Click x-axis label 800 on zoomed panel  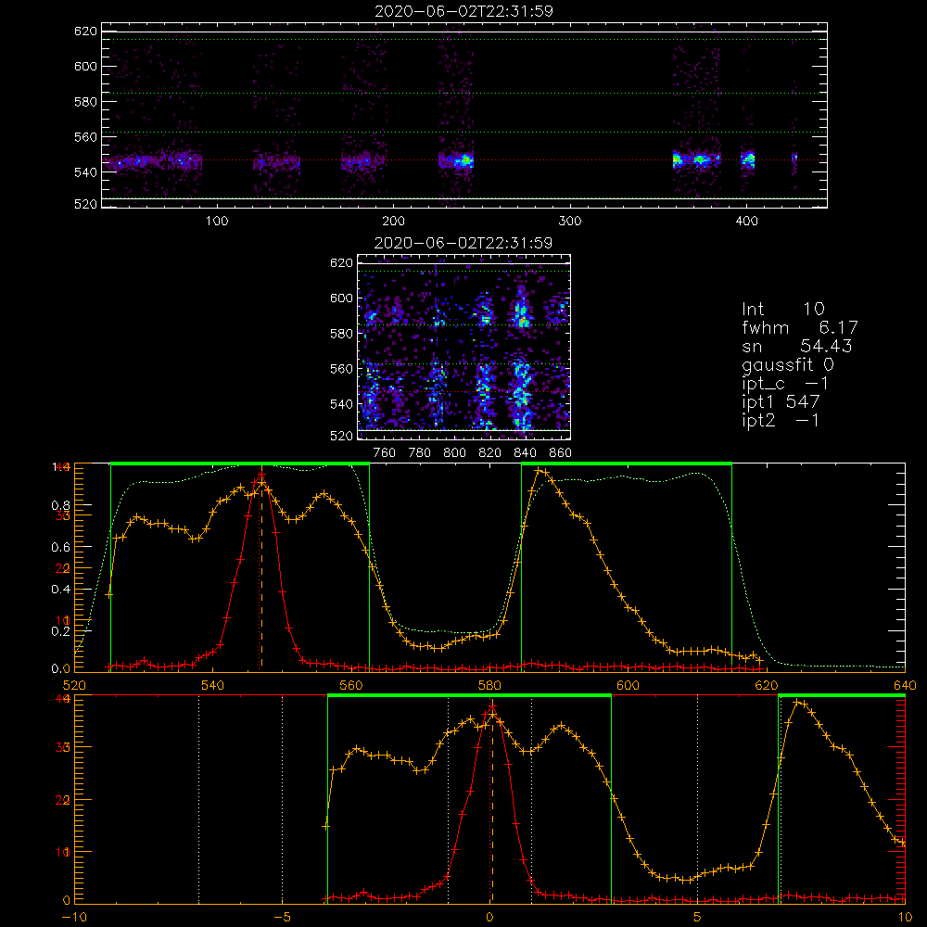point(454,453)
